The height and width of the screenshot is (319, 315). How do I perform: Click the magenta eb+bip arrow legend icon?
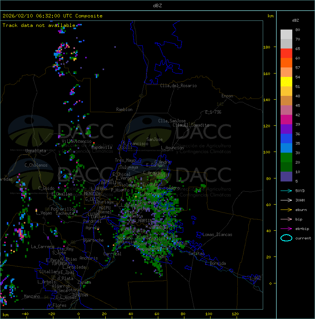[x=286, y=229]
